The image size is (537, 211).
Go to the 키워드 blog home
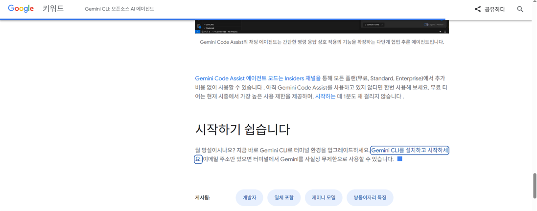[x=53, y=9]
